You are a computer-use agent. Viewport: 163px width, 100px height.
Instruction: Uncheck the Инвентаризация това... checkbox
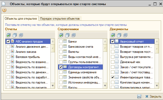point(113,77)
